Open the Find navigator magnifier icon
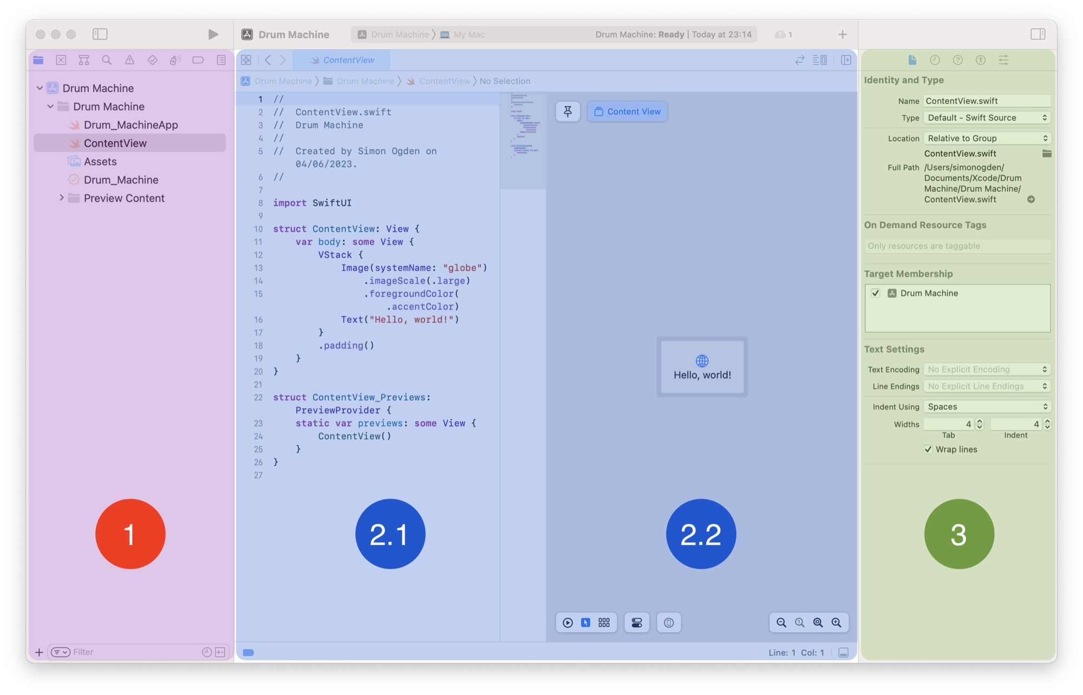Screen dimensions: 1083x695 [x=107, y=60]
